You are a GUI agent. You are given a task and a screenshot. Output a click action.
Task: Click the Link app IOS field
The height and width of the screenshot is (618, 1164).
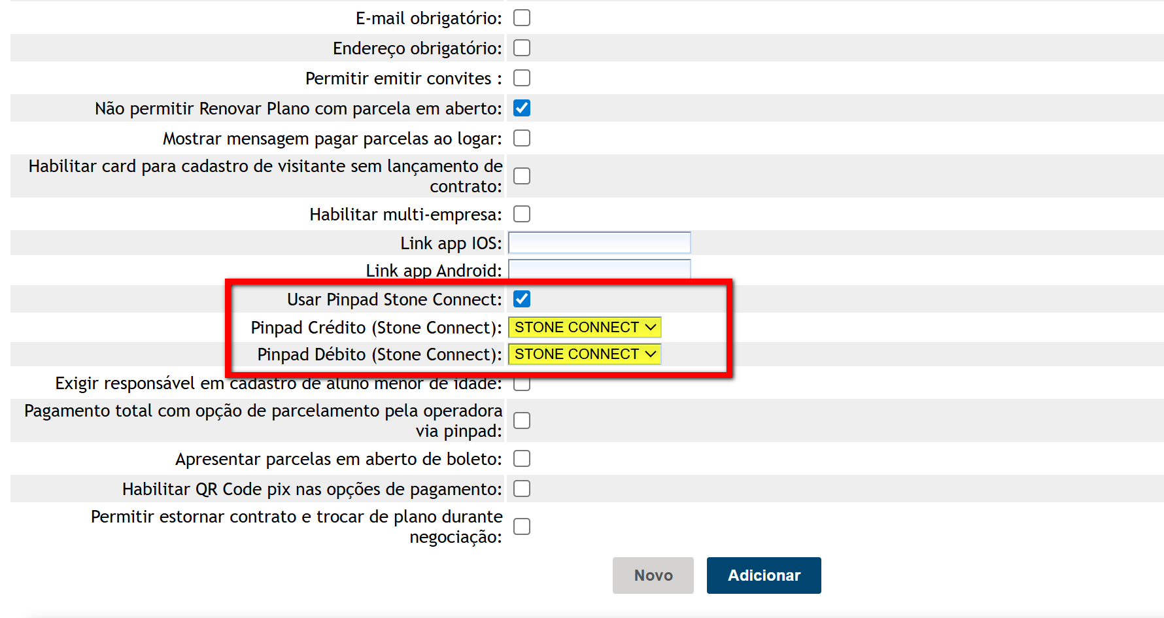tap(599, 243)
